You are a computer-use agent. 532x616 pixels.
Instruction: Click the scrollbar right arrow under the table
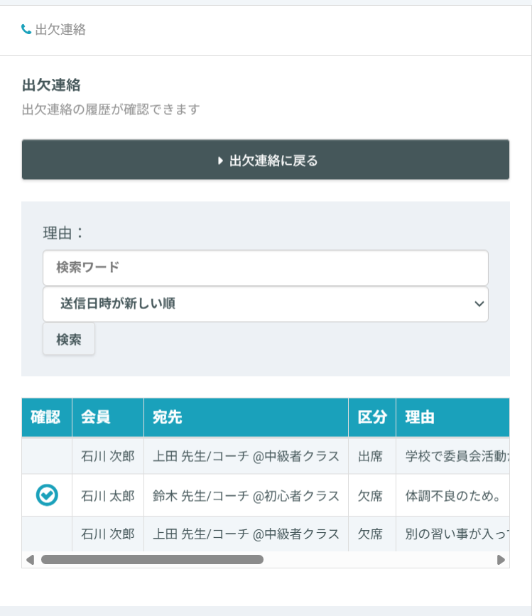(501, 560)
